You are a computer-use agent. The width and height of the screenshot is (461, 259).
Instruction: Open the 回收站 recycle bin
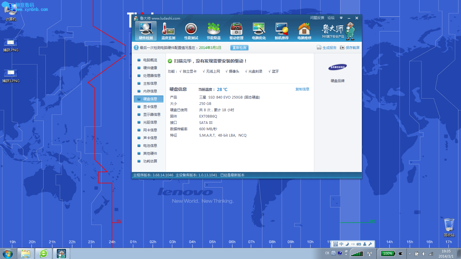[x=449, y=227]
